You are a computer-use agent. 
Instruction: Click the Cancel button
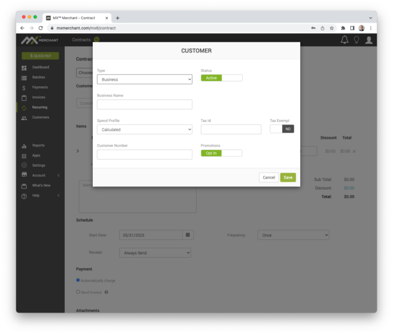click(269, 177)
